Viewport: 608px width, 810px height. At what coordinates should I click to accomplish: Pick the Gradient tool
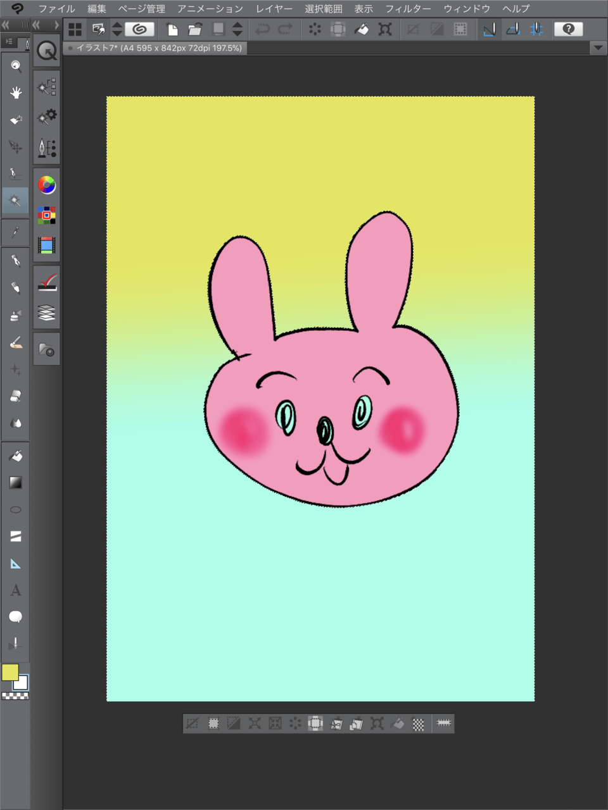pyautogui.click(x=15, y=483)
